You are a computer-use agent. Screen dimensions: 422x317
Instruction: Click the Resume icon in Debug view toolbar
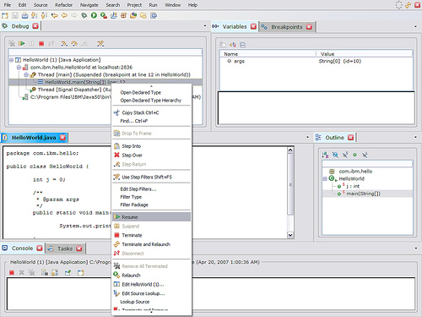(x=21, y=43)
